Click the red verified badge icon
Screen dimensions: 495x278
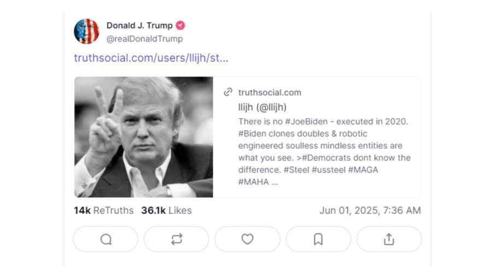point(180,26)
